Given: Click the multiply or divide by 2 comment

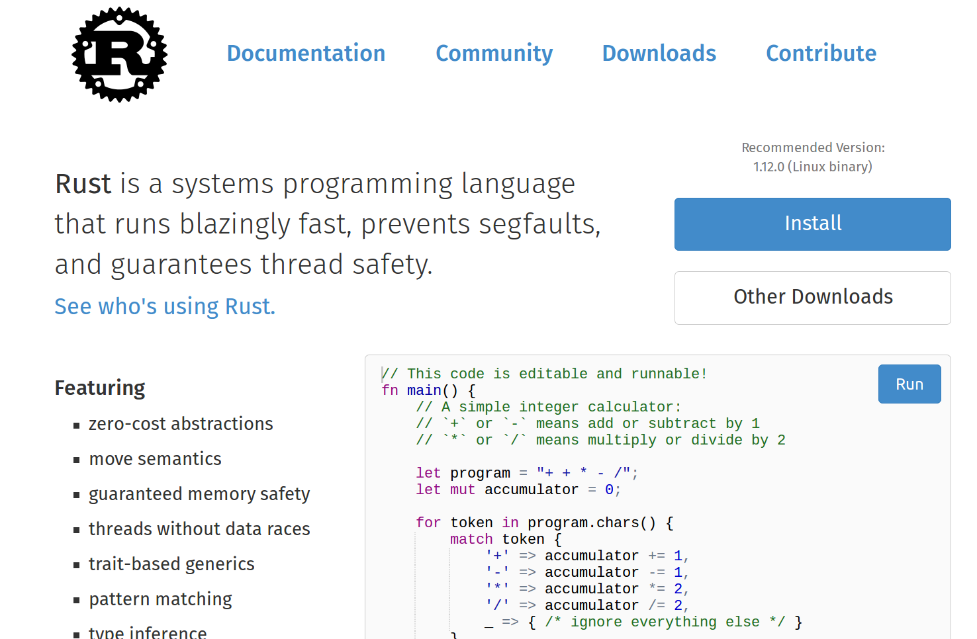Looking at the screenshot, I should click(600, 440).
